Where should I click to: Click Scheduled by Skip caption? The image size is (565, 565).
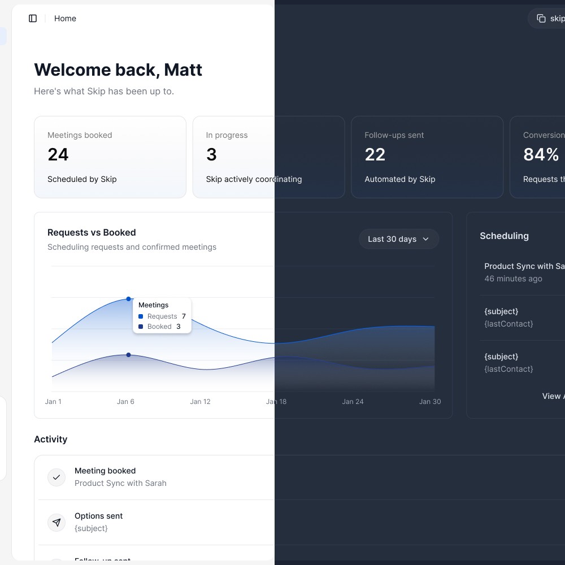[82, 179]
